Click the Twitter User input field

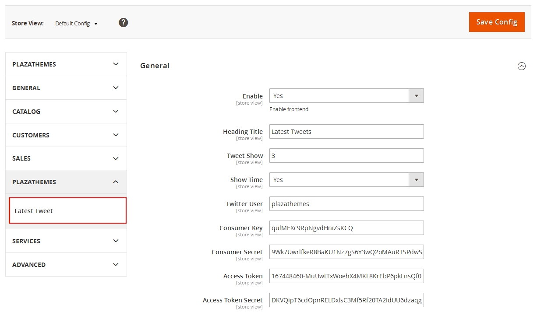point(346,204)
